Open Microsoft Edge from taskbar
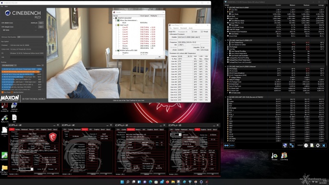Viewport: 329px width, 185px height. coord(151,182)
